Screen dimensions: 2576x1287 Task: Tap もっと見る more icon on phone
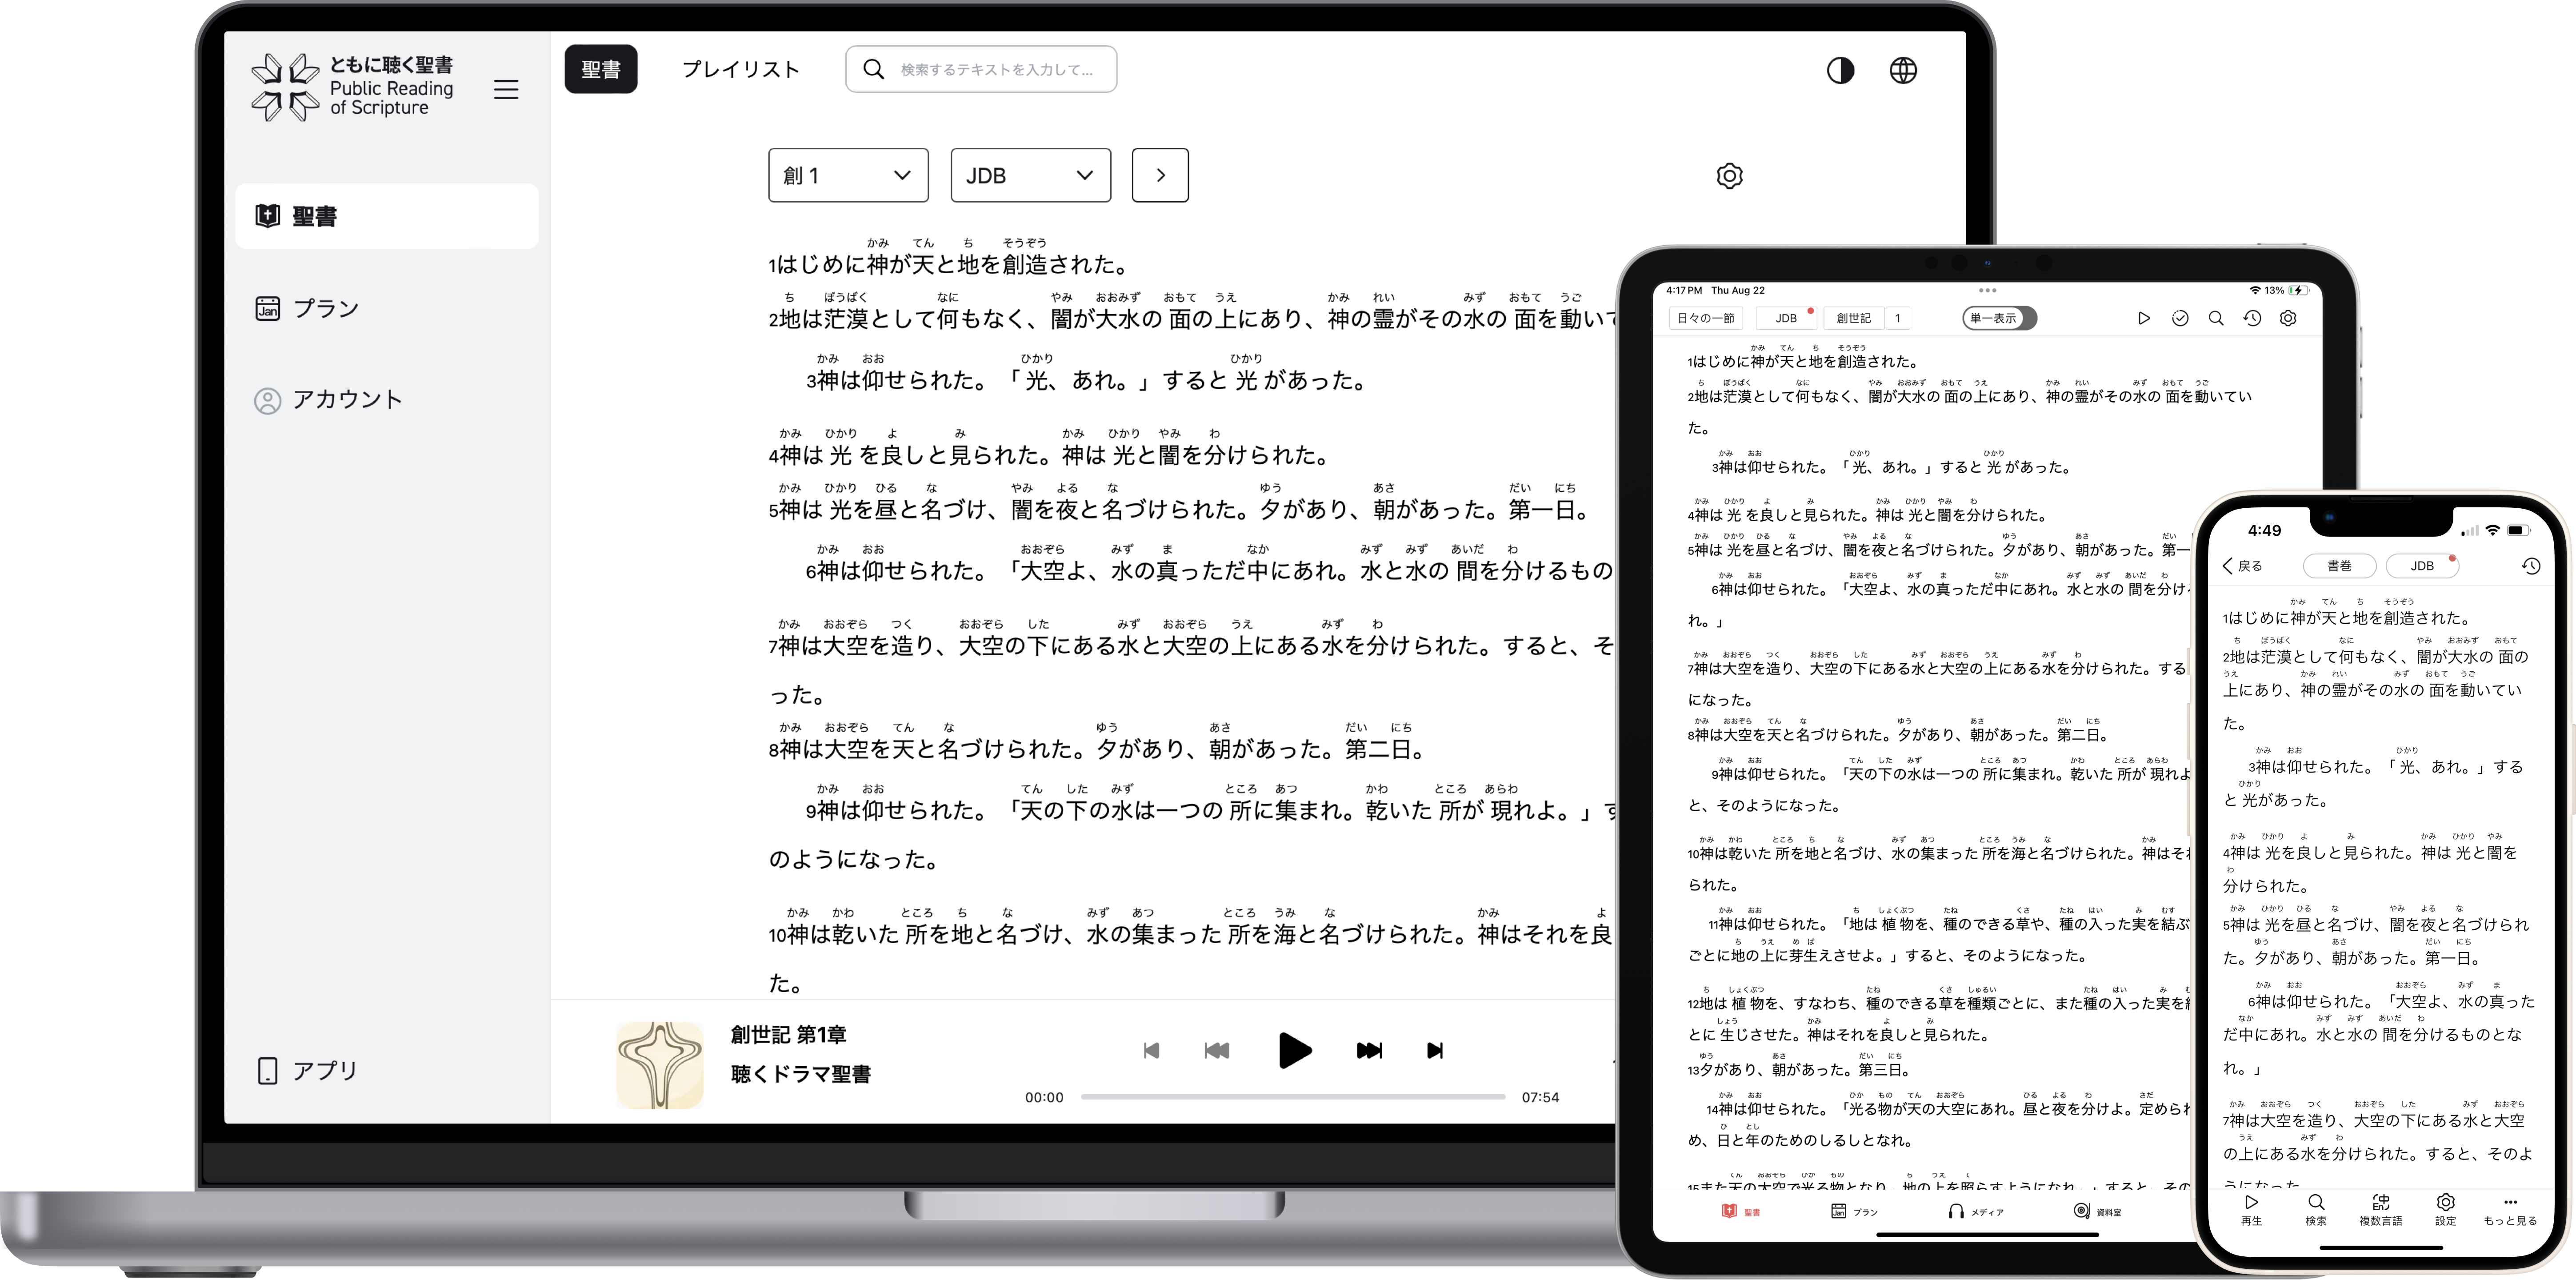point(2510,1210)
